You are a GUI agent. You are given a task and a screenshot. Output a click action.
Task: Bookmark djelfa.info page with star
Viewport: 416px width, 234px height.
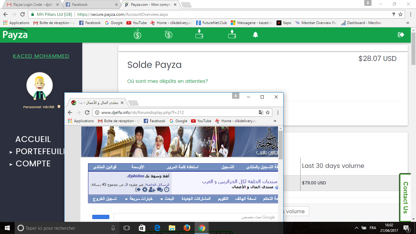coord(268,112)
